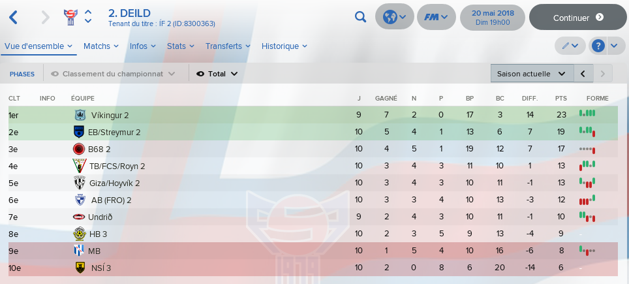Open the world globe menu
Image resolution: width=629 pixels, height=284 pixels.
coord(394,17)
